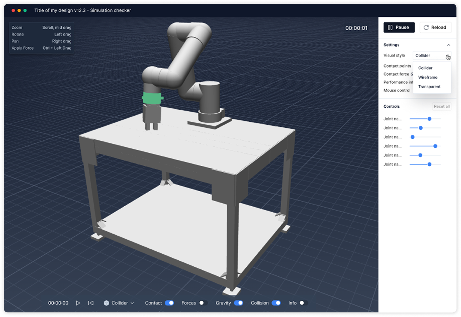
Task: Click the skip-to-start icon near the timeline
Action: click(x=91, y=303)
